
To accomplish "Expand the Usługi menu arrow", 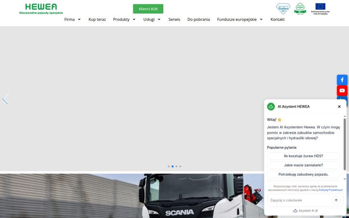I will 159,19.
